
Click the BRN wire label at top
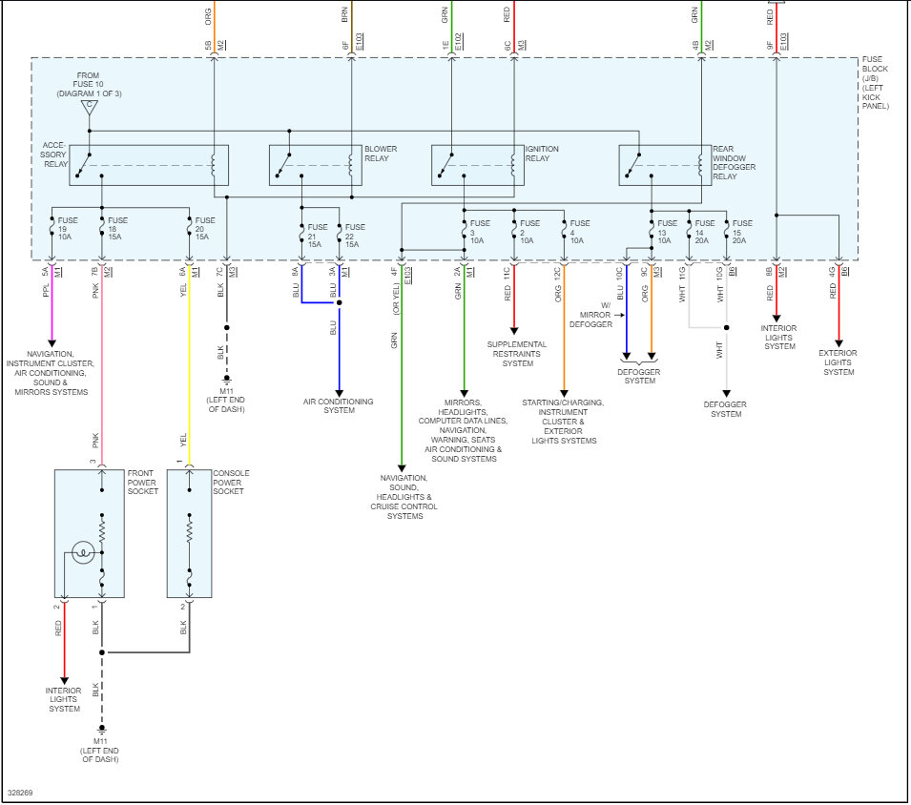click(344, 15)
